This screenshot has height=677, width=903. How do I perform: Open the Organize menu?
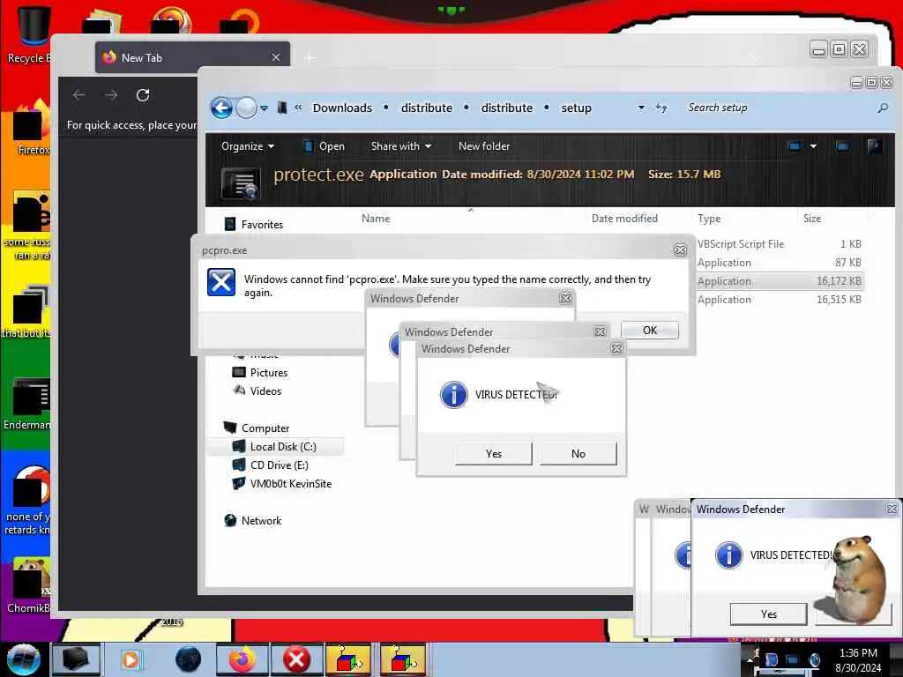point(248,146)
